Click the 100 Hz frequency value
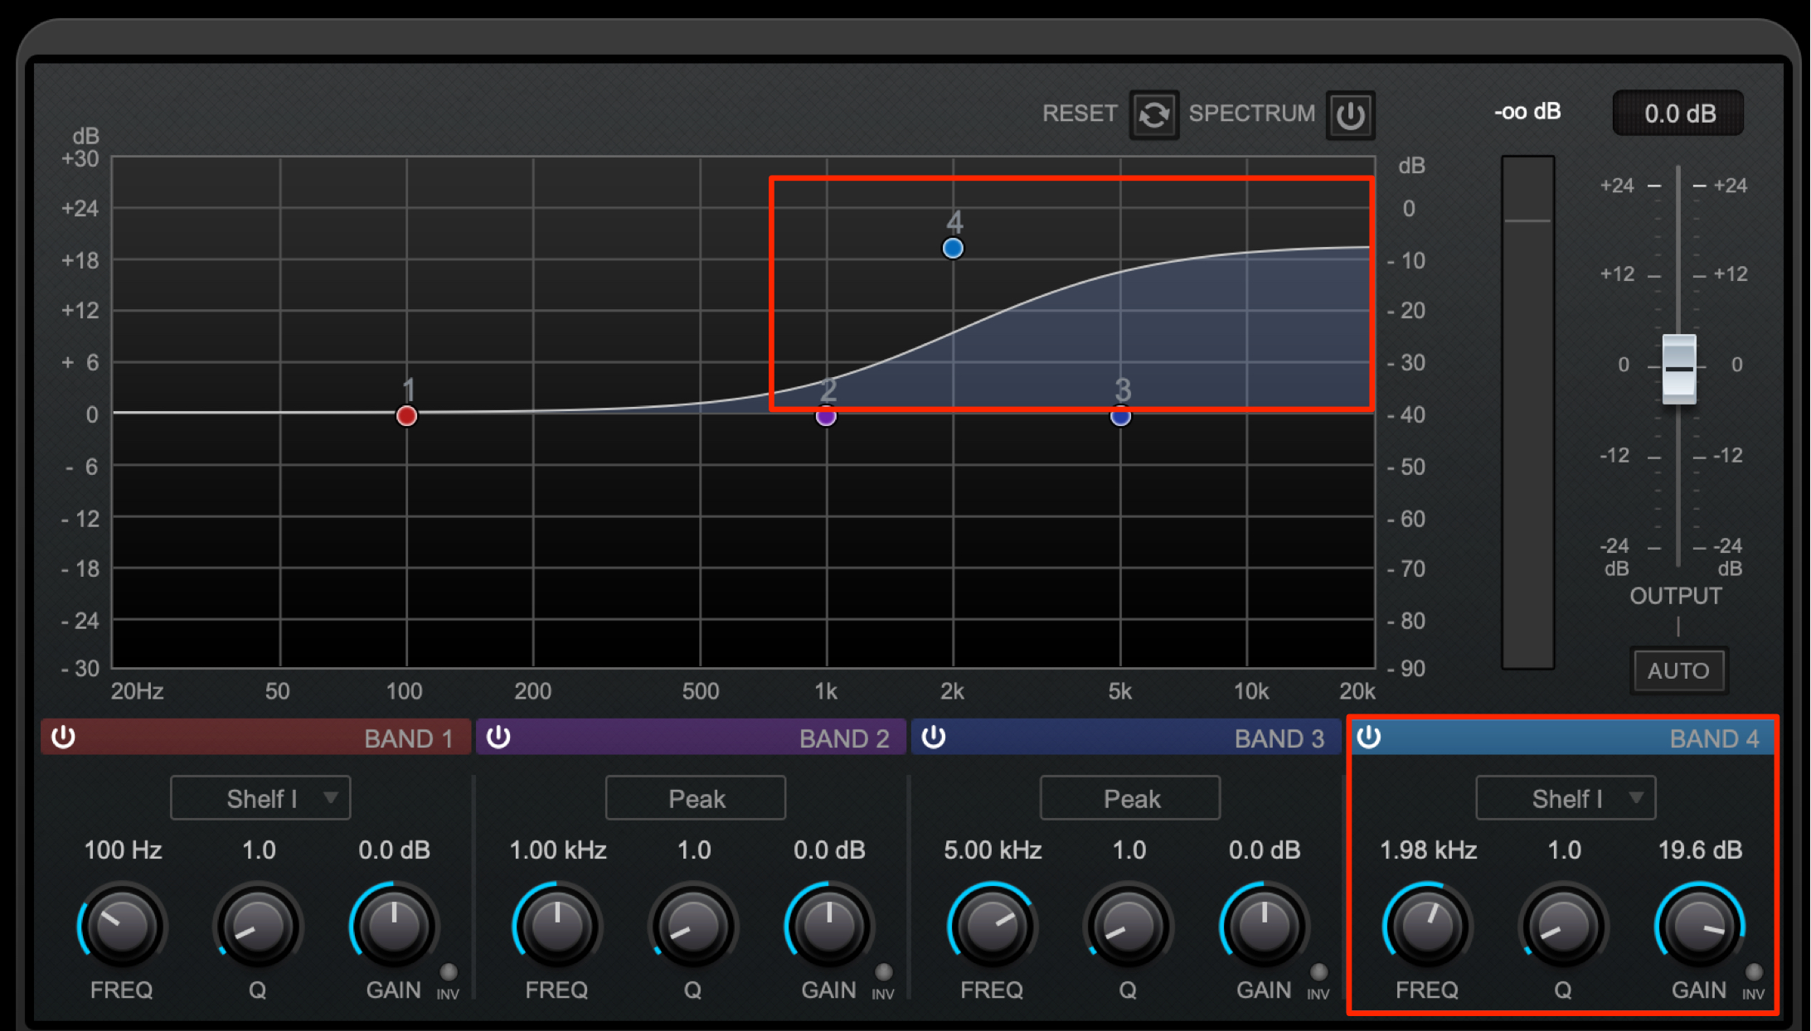This screenshot has height=1031, width=1811. 123,850
